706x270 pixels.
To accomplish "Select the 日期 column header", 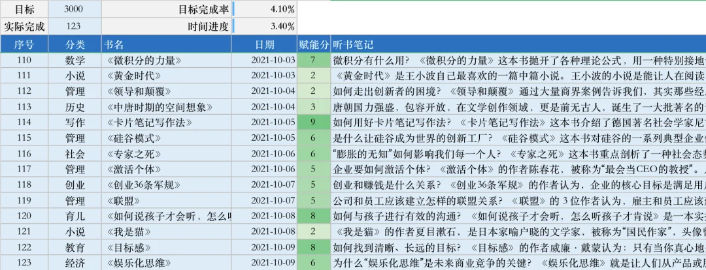I will [264, 44].
